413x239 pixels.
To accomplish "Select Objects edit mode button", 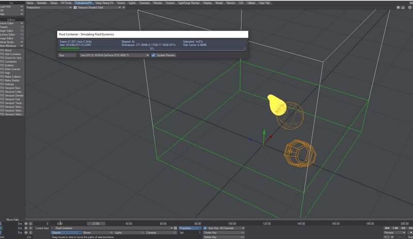I will click(x=67, y=233).
